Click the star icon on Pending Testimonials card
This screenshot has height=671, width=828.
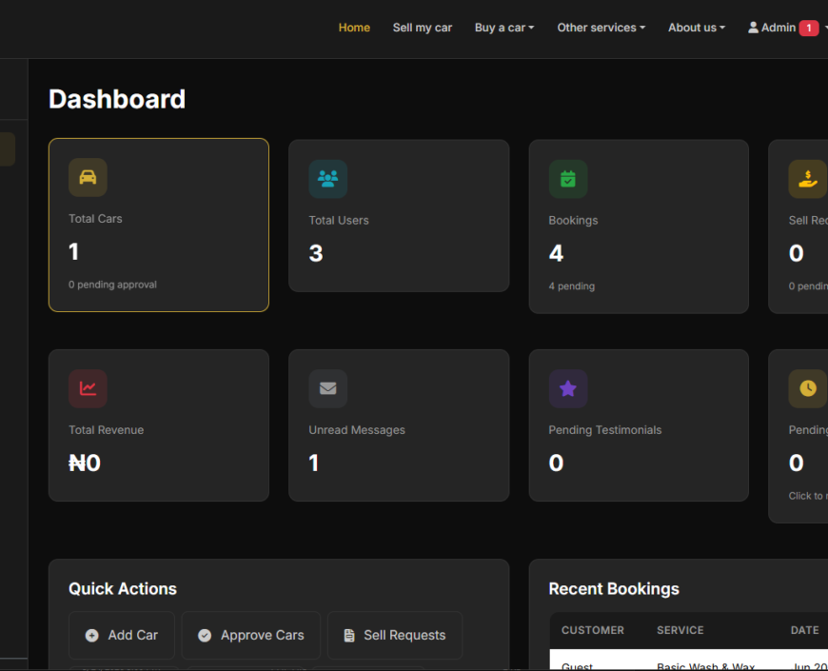click(567, 388)
